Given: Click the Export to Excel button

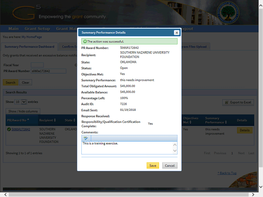Looking at the screenshot, I should tap(238, 102).
